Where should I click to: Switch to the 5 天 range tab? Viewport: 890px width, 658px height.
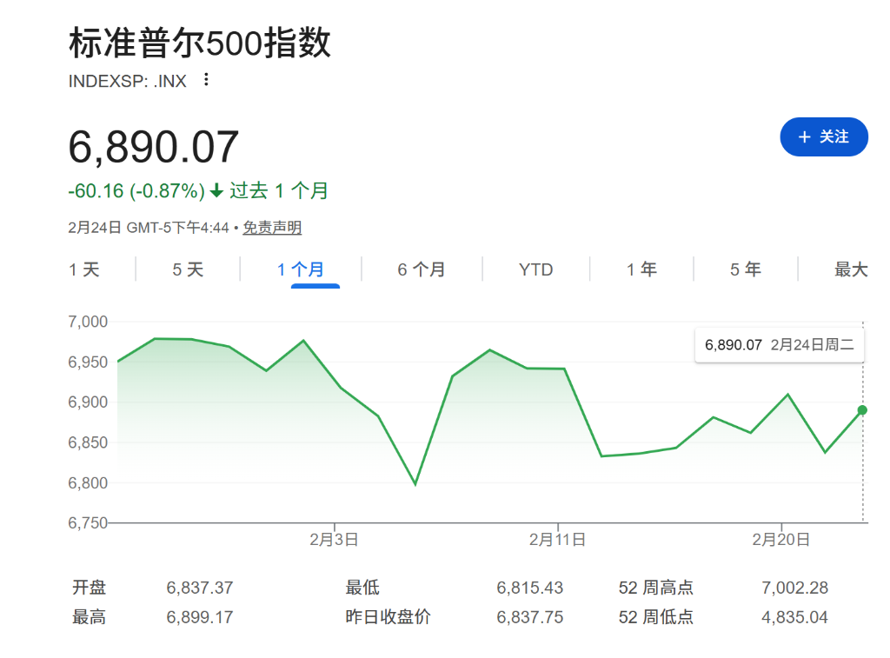pyautogui.click(x=188, y=269)
